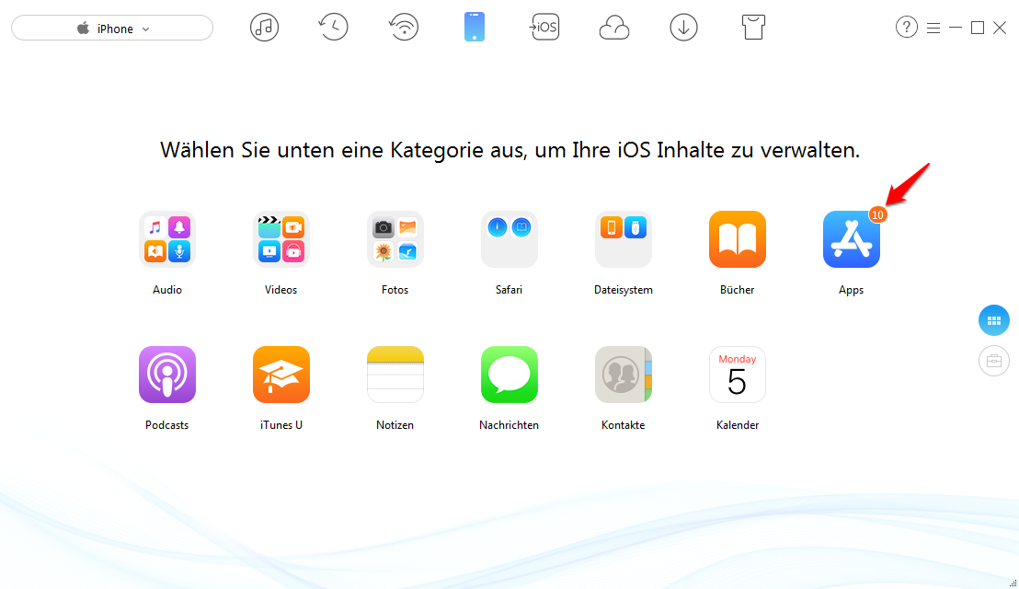This screenshot has width=1019, height=589.
Task: Toggle the blue grid view button on right edge
Action: pyautogui.click(x=993, y=320)
